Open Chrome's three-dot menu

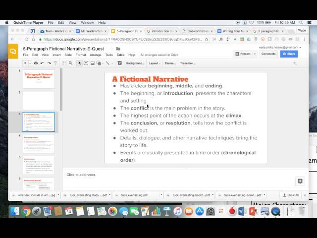coord(304,39)
